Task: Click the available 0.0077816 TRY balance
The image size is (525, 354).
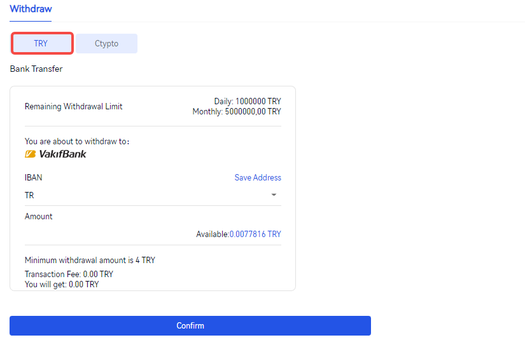Action: [255, 235]
